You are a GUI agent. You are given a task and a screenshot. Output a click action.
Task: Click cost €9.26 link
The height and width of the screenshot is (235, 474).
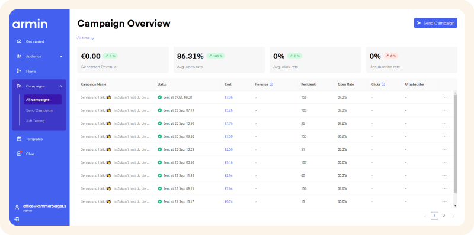tap(229, 110)
